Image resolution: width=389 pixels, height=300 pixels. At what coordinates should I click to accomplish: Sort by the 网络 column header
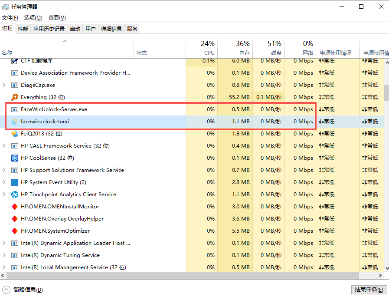tap(300, 49)
